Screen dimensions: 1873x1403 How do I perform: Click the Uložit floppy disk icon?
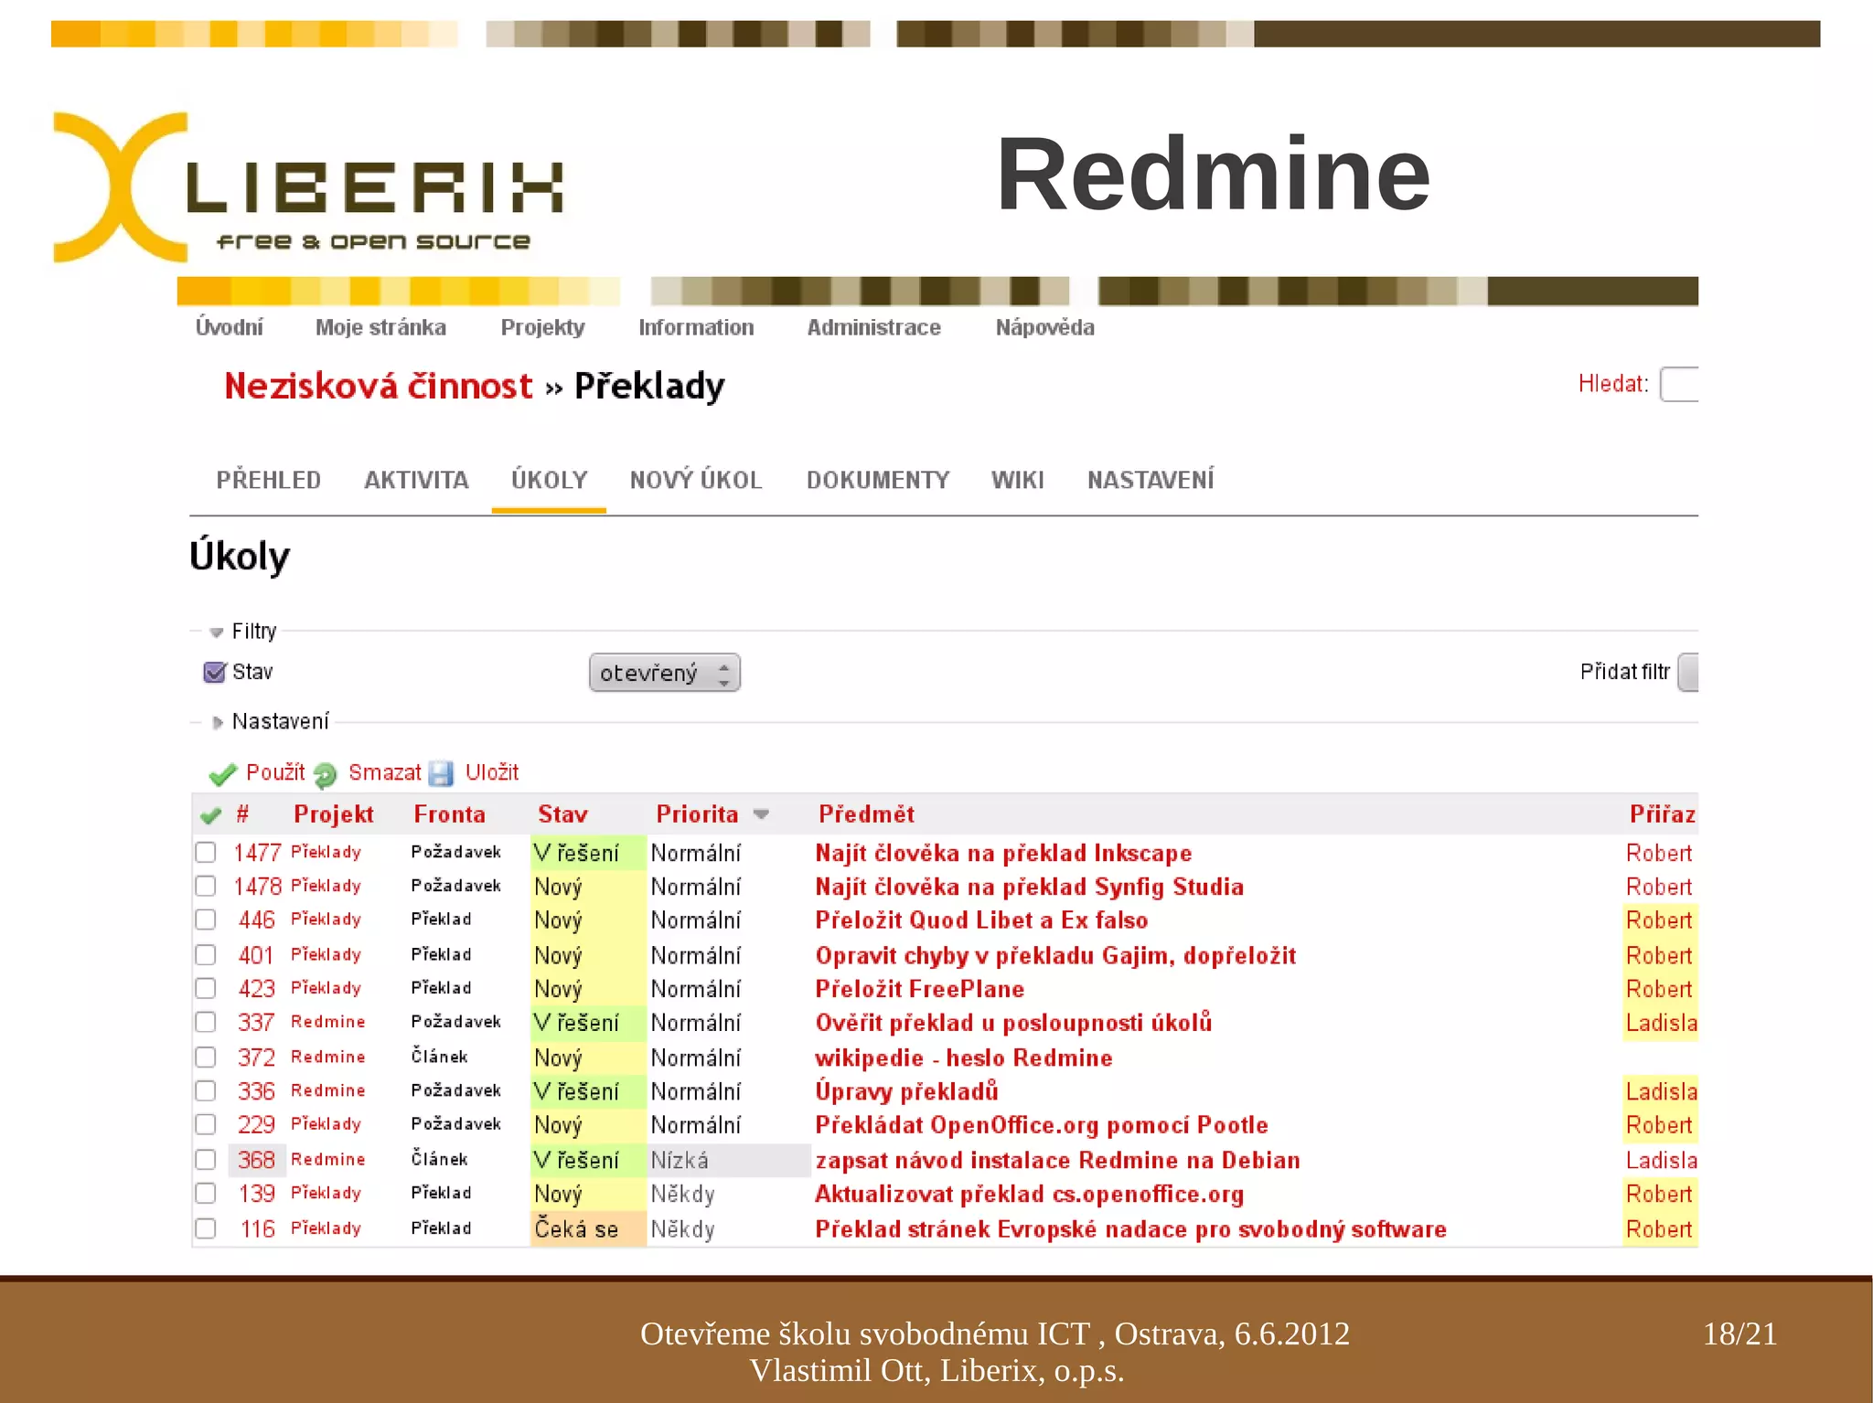coord(441,774)
